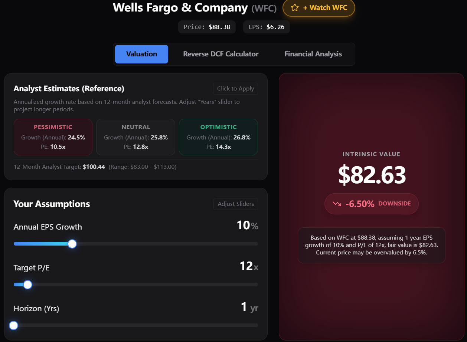Click the Annual EPS Growth slider handle
Viewport: 467px width, 342px height.
(72, 244)
